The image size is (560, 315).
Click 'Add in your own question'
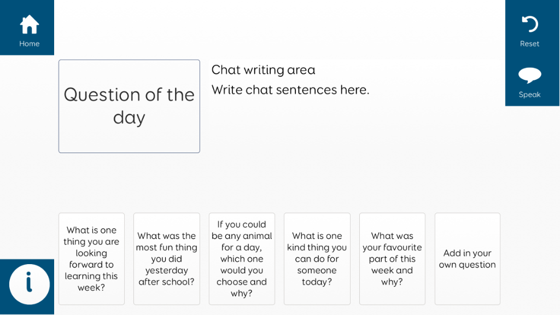[467, 259]
